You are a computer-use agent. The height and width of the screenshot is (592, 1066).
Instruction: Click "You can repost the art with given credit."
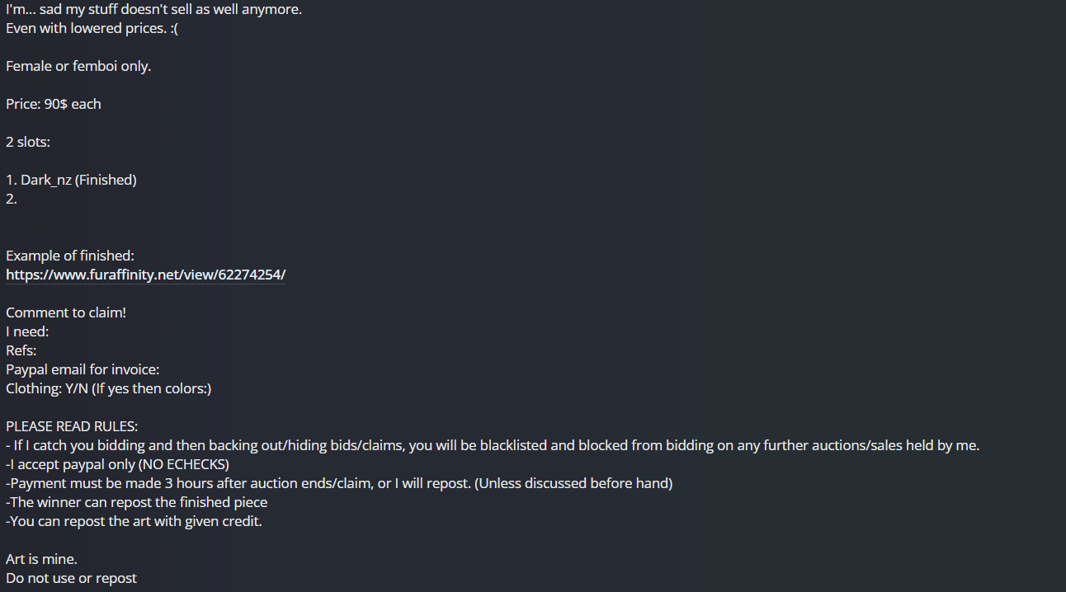coord(134,521)
